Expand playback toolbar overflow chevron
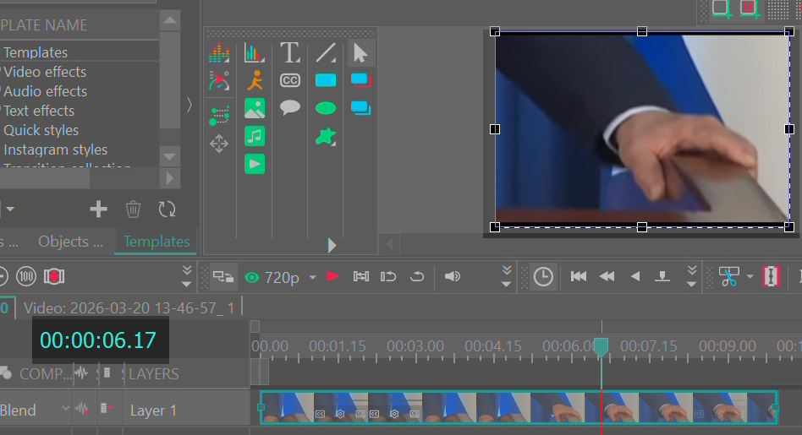Viewport: 802px width, 435px height. point(507,277)
